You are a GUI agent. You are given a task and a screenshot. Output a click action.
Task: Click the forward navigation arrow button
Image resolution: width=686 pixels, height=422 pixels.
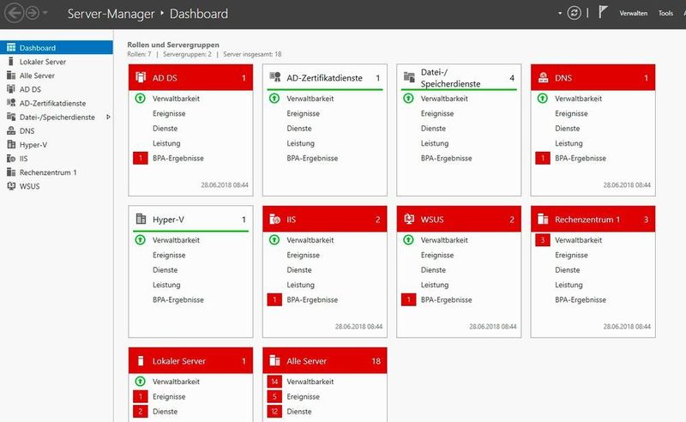coord(33,13)
